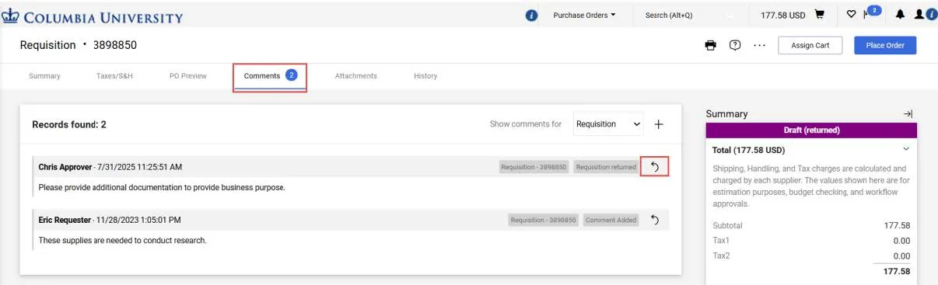Open favorites heart icon
The width and height of the screenshot is (938, 285).
[x=851, y=15]
